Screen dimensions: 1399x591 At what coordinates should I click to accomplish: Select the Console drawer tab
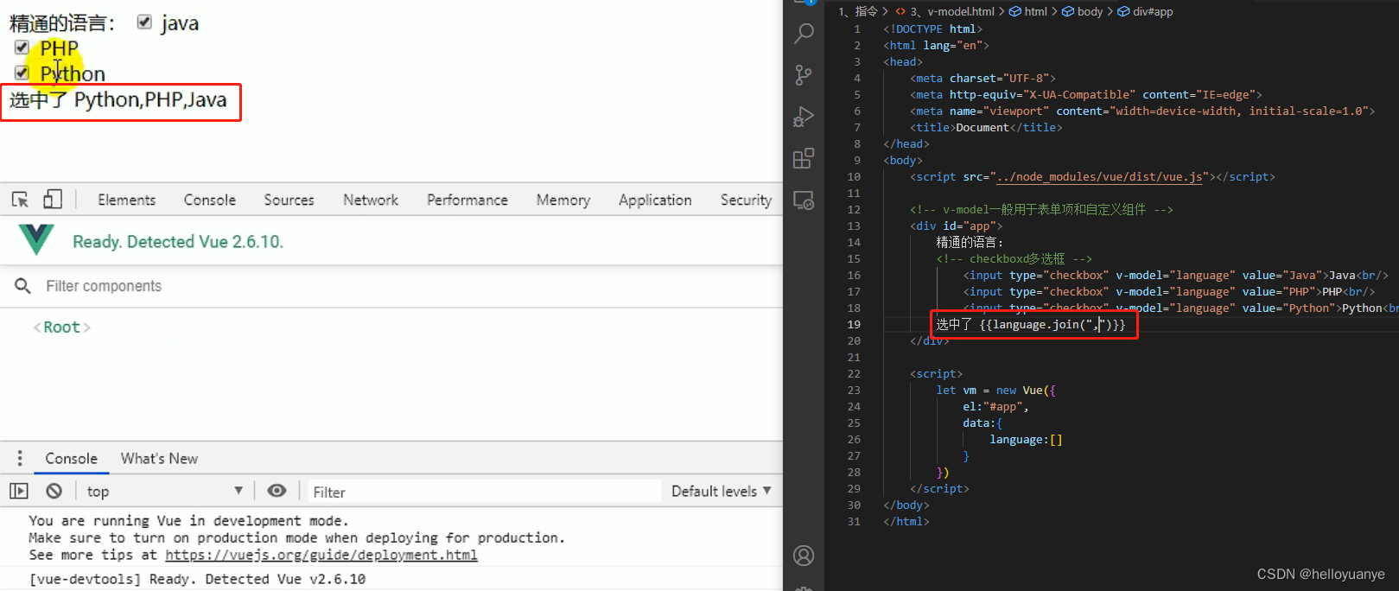click(71, 459)
